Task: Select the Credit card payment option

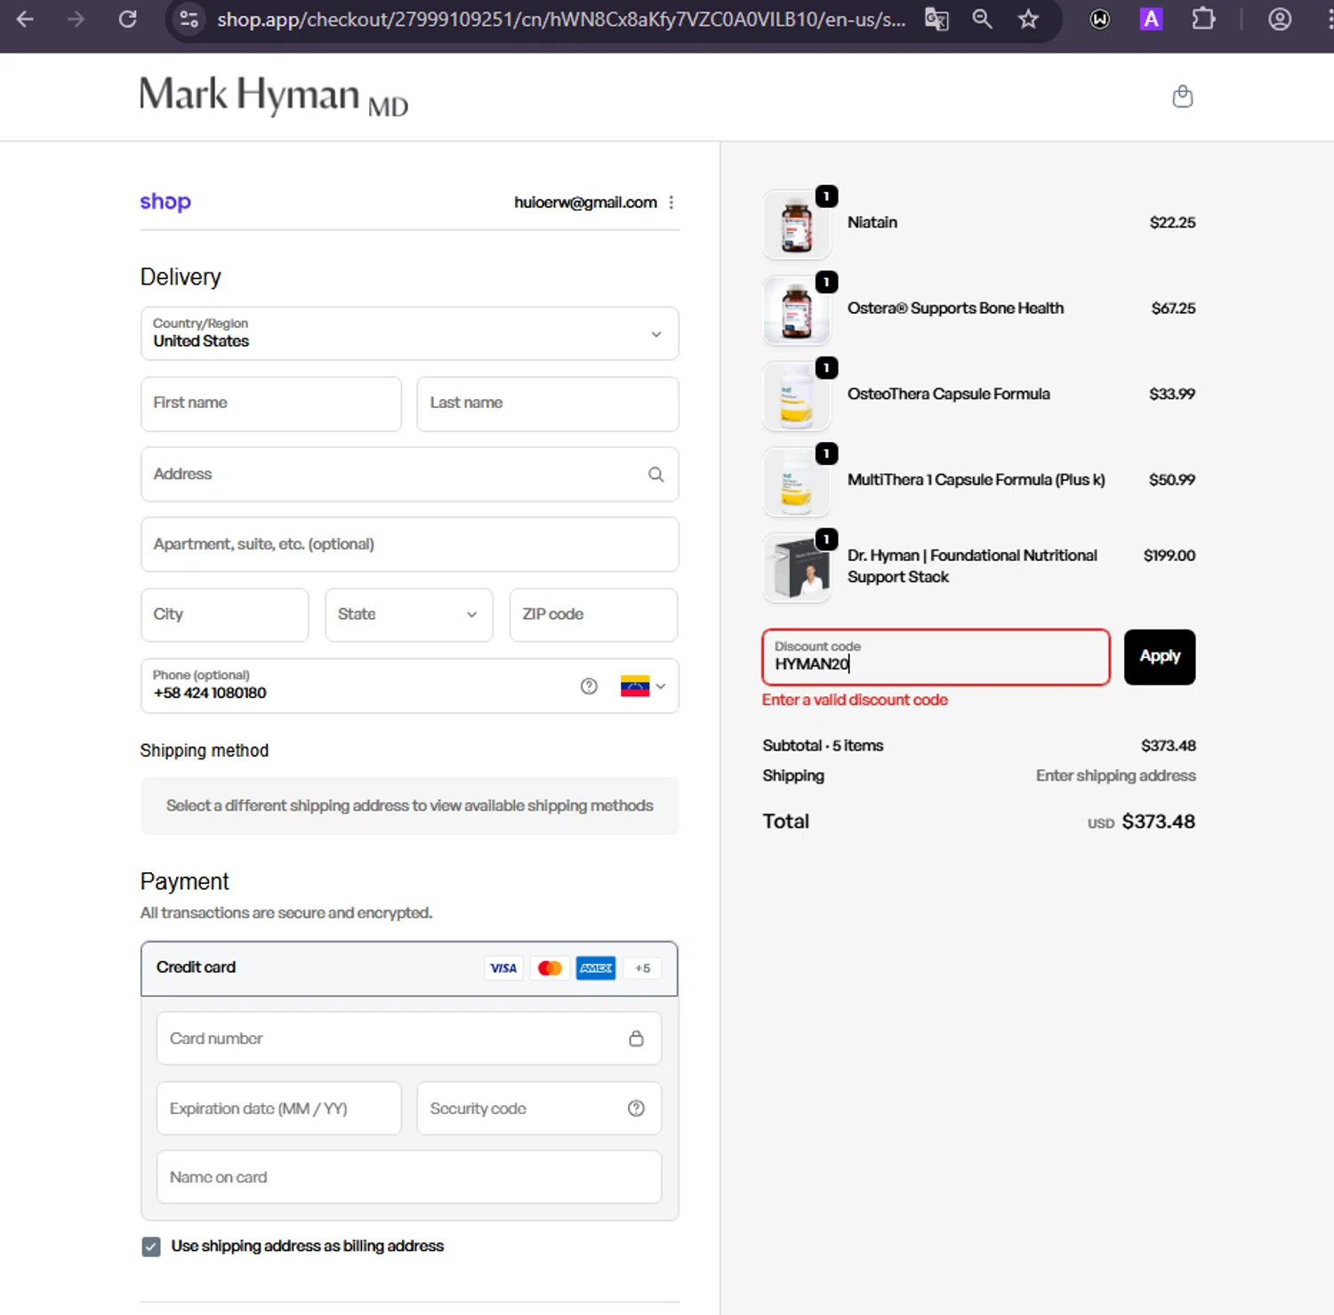Action: point(409,968)
